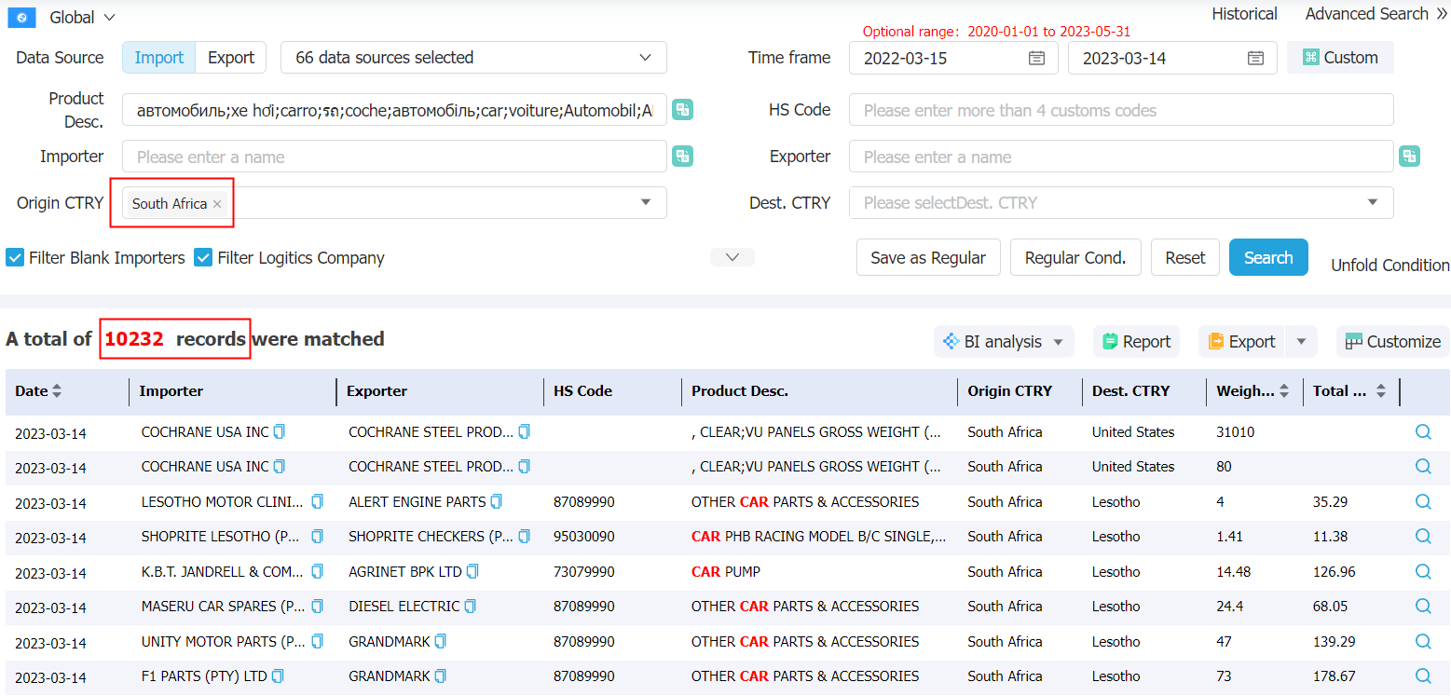Image resolution: width=1451 pixels, height=696 pixels.
Task: Uncheck Filter Logitics Company checkbox
Action: point(203,258)
